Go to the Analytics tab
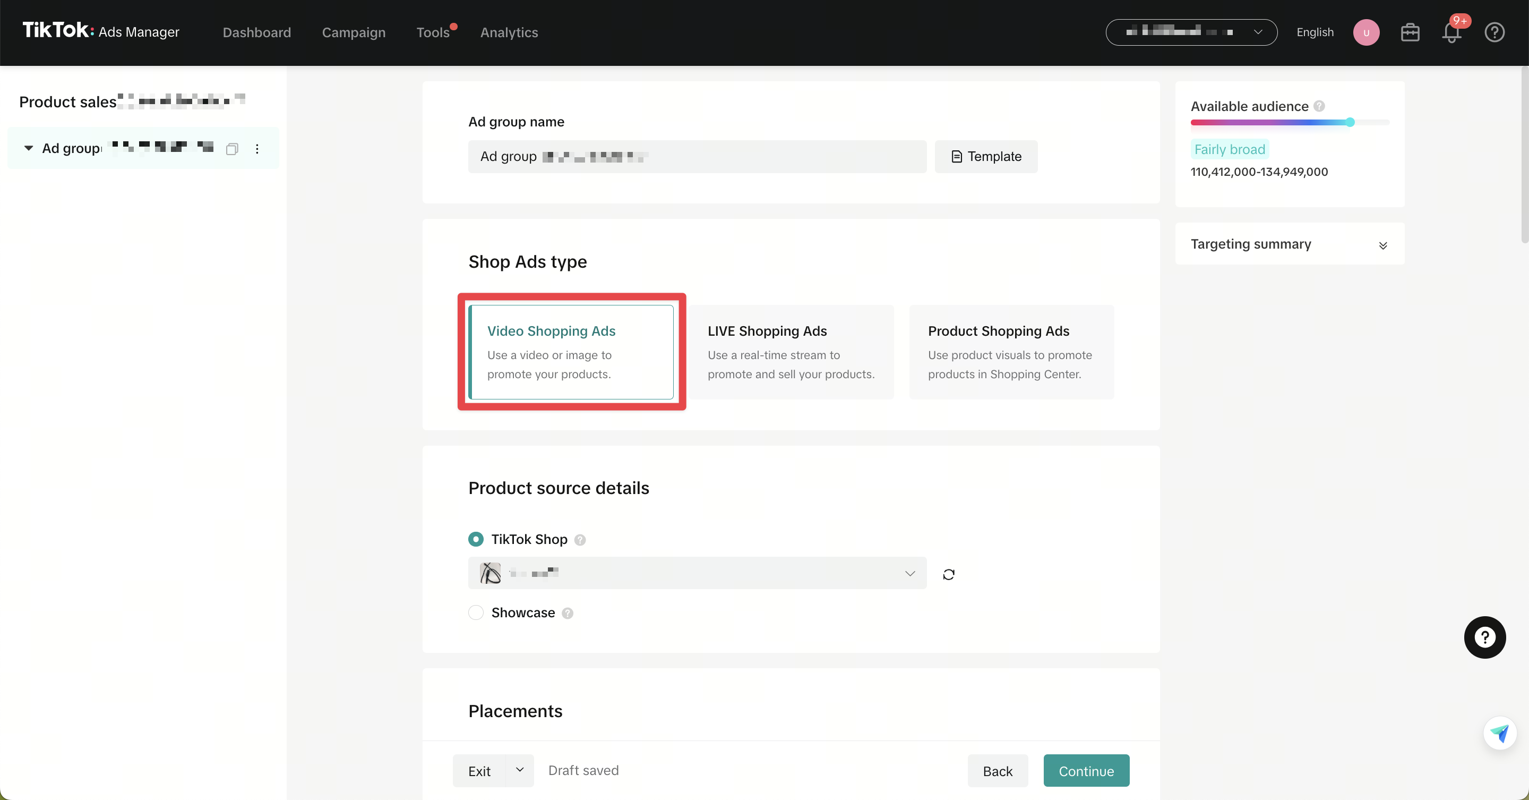This screenshot has width=1529, height=800. [509, 32]
